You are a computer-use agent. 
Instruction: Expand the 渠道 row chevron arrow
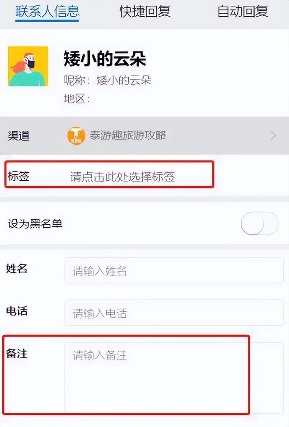coord(273,136)
